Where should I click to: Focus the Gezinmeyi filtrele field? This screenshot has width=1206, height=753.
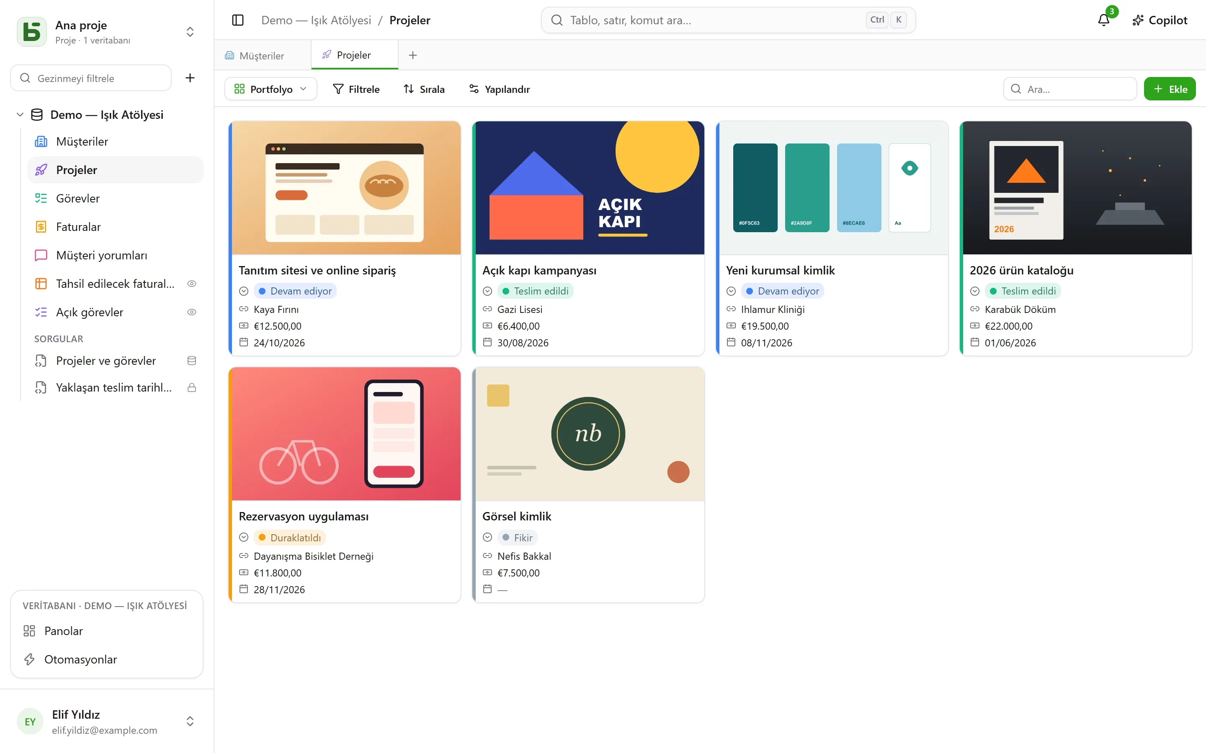[x=91, y=78]
